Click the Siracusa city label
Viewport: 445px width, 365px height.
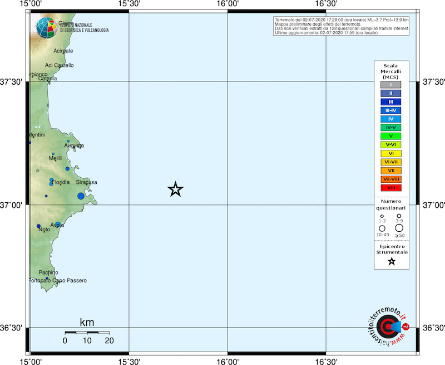[x=87, y=182]
